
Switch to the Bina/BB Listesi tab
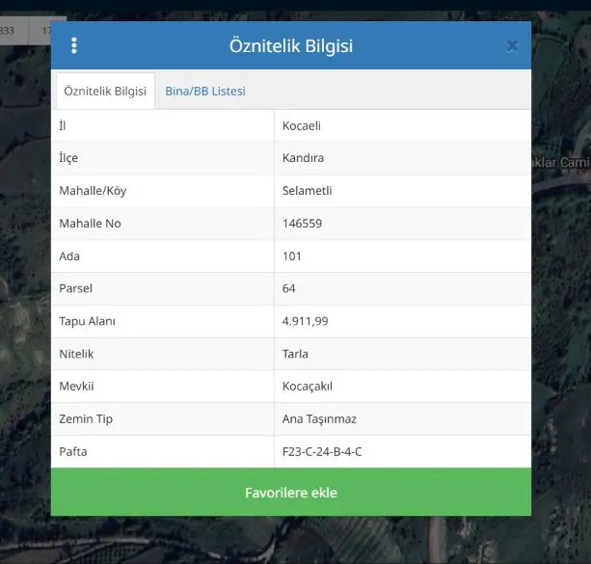tap(205, 91)
